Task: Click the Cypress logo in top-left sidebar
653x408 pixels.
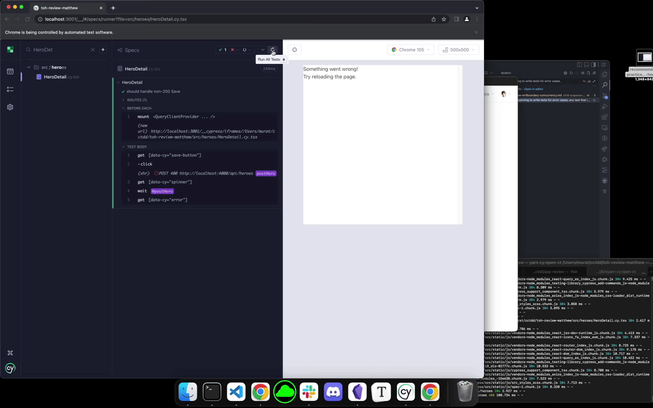Action: 10,49
